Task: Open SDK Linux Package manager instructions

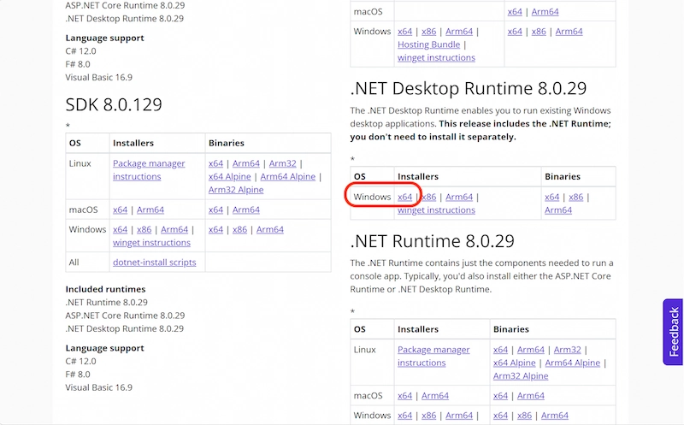Action: click(x=149, y=169)
